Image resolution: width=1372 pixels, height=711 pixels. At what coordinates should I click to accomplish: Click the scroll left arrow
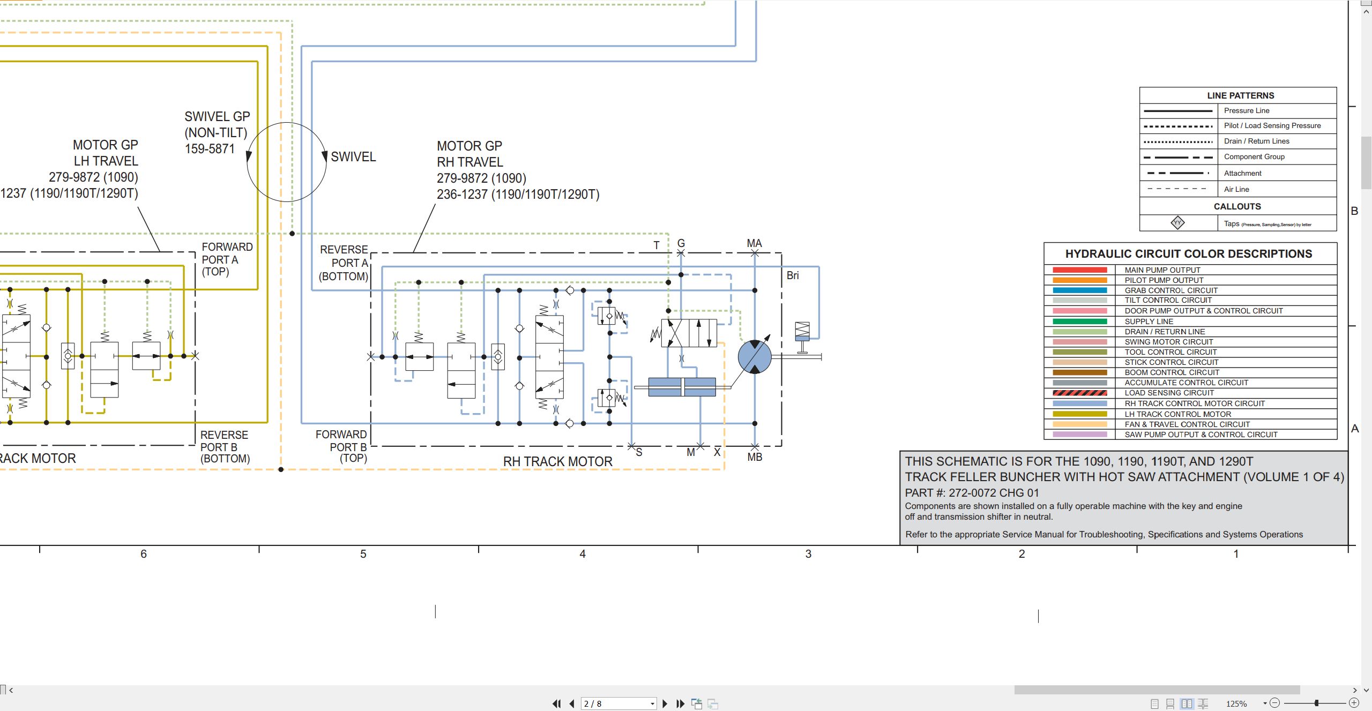pos(11,690)
